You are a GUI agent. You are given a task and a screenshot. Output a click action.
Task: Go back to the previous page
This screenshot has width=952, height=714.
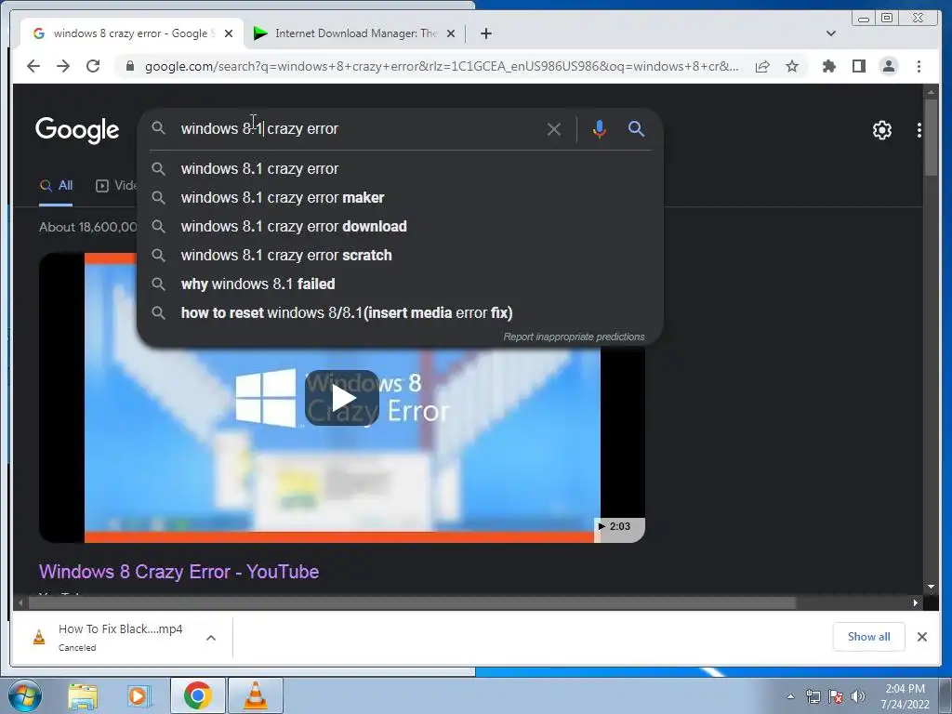tap(33, 66)
